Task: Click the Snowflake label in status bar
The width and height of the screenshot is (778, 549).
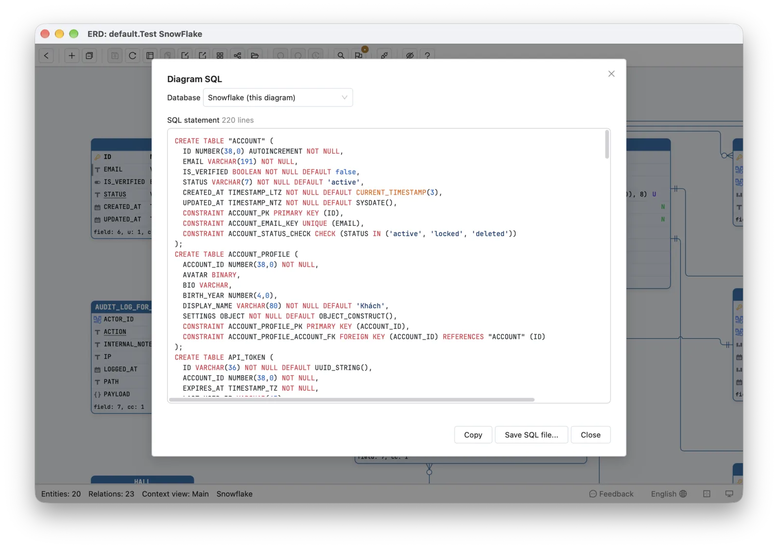Action: 234,494
